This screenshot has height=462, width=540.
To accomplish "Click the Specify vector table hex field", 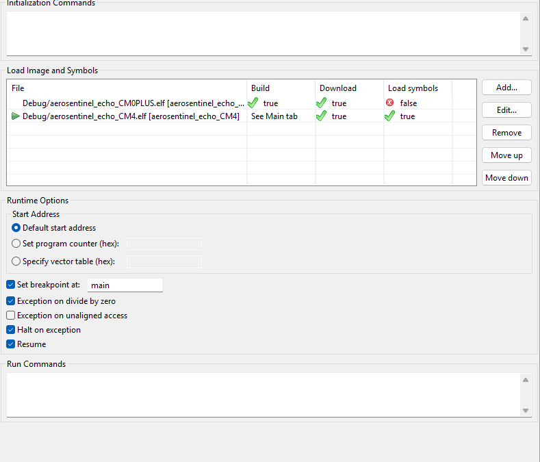I will [164, 262].
